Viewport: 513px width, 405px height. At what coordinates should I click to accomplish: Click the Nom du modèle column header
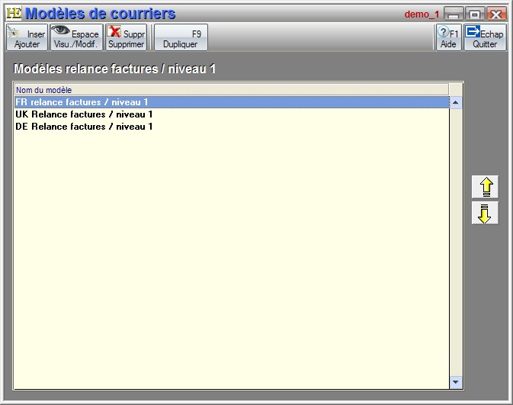pos(232,90)
